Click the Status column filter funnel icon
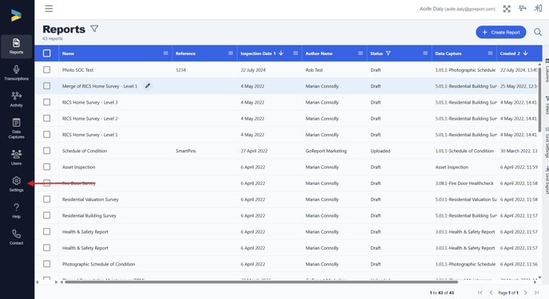Screen dimensions: 549x299 pyautogui.click(x=388, y=53)
